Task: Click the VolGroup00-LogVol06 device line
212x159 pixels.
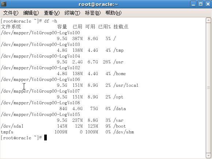Action: (40, 79)
